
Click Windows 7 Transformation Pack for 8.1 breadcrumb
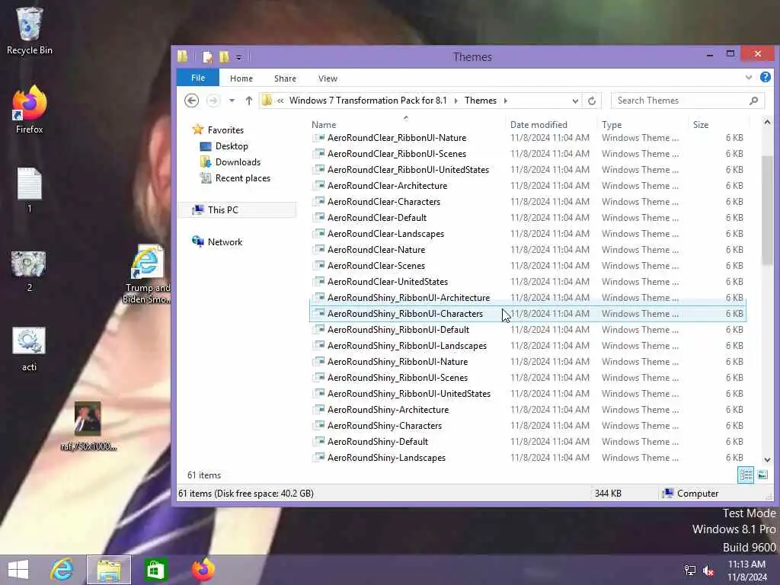tap(368, 101)
